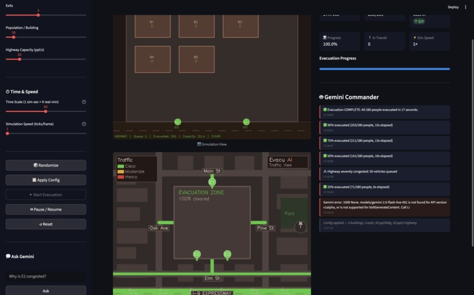
Task: Click the Elm St label on map
Action: coord(212,278)
